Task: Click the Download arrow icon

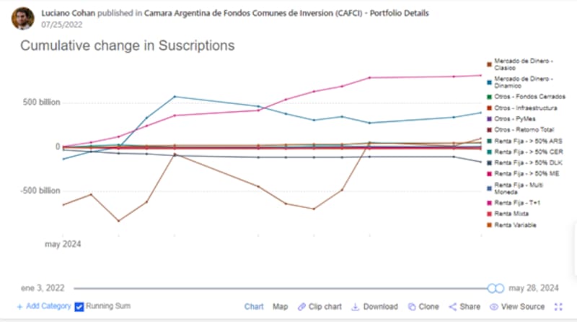Action: 356,307
